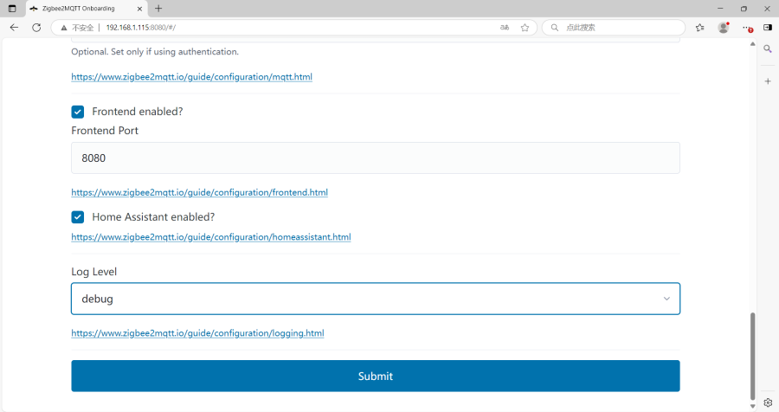
Task: Add this page to favorites
Action: 525,28
